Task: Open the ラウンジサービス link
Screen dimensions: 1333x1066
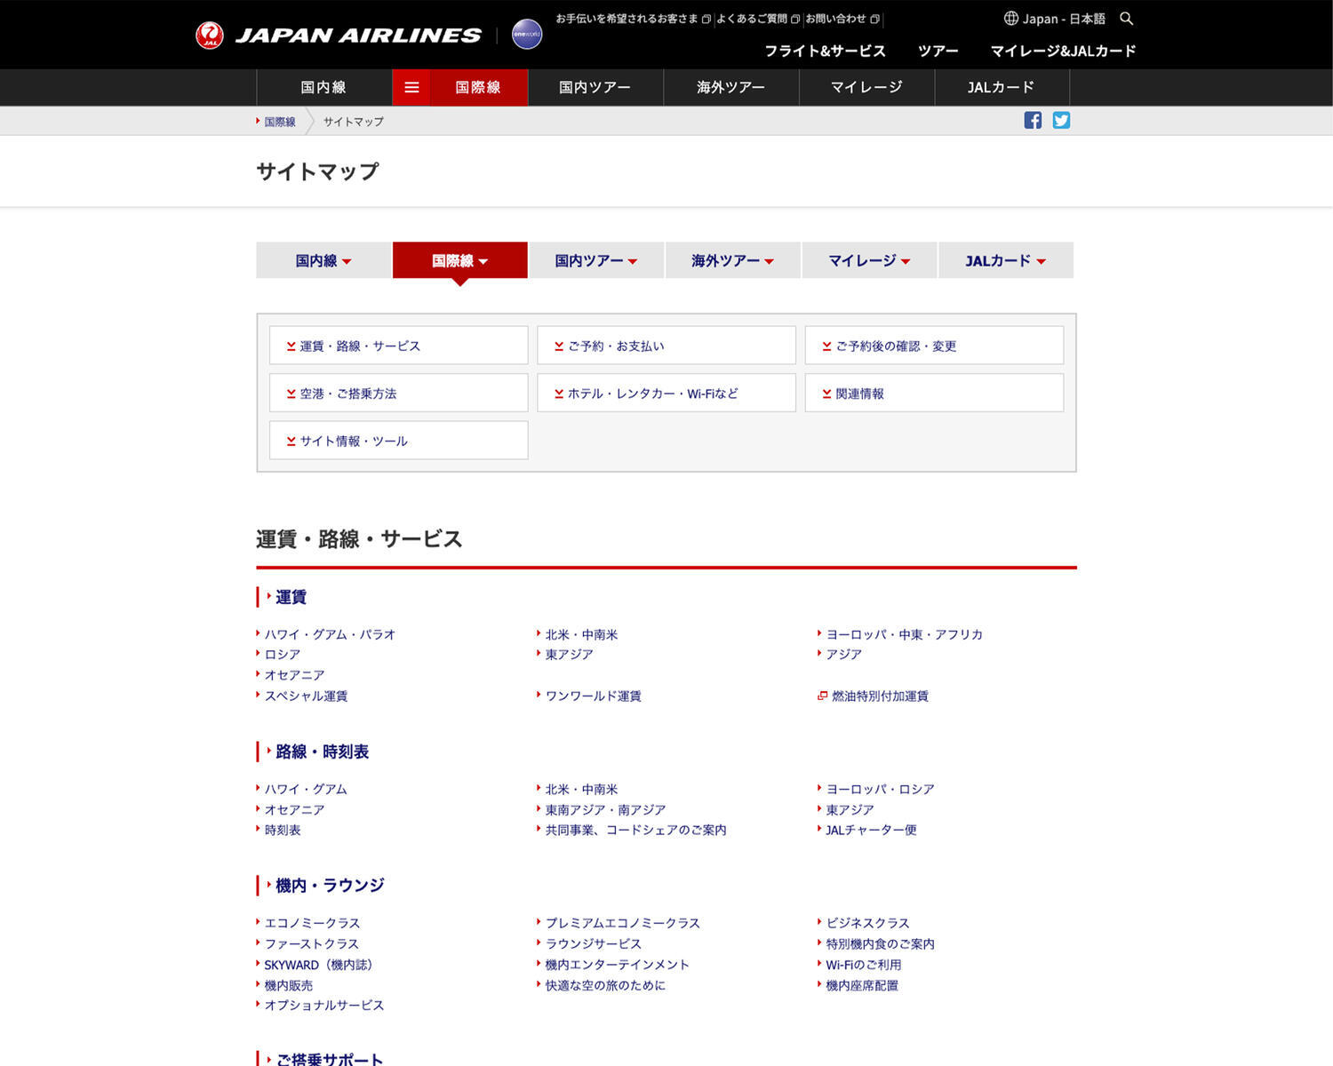Action: [593, 943]
